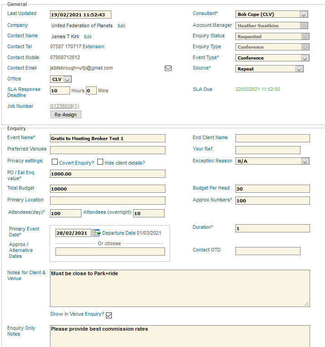
Task: Click the Total Budget field
Action: tap(108, 189)
